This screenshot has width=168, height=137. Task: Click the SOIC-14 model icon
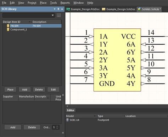click(x=67, y=120)
